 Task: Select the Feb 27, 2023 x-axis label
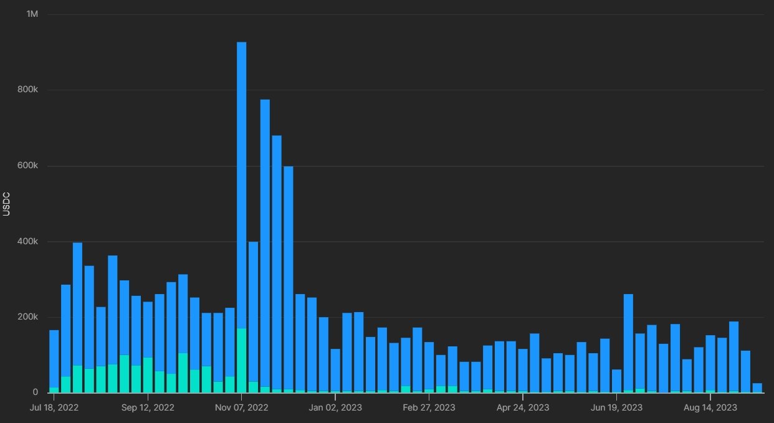point(429,408)
